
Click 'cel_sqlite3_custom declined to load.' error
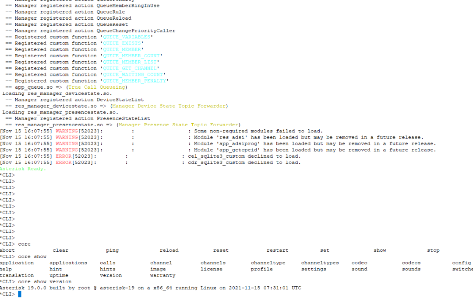[244, 156]
